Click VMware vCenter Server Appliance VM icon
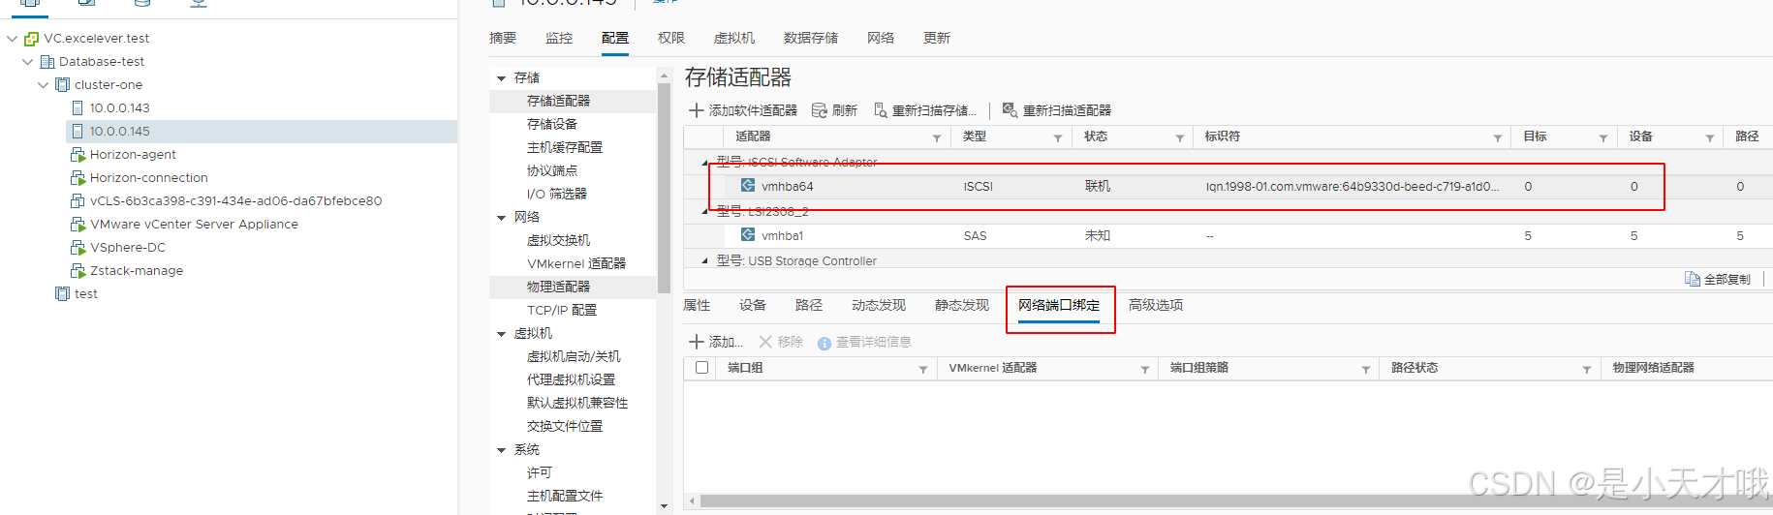This screenshot has height=515, width=1773. click(x=78, y=225)
